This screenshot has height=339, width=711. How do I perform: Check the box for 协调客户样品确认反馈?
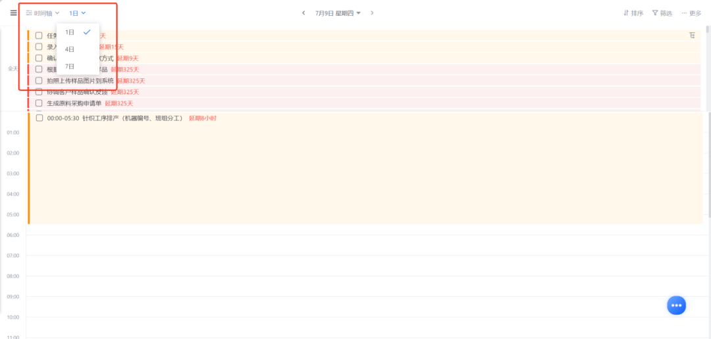(39, 92)
